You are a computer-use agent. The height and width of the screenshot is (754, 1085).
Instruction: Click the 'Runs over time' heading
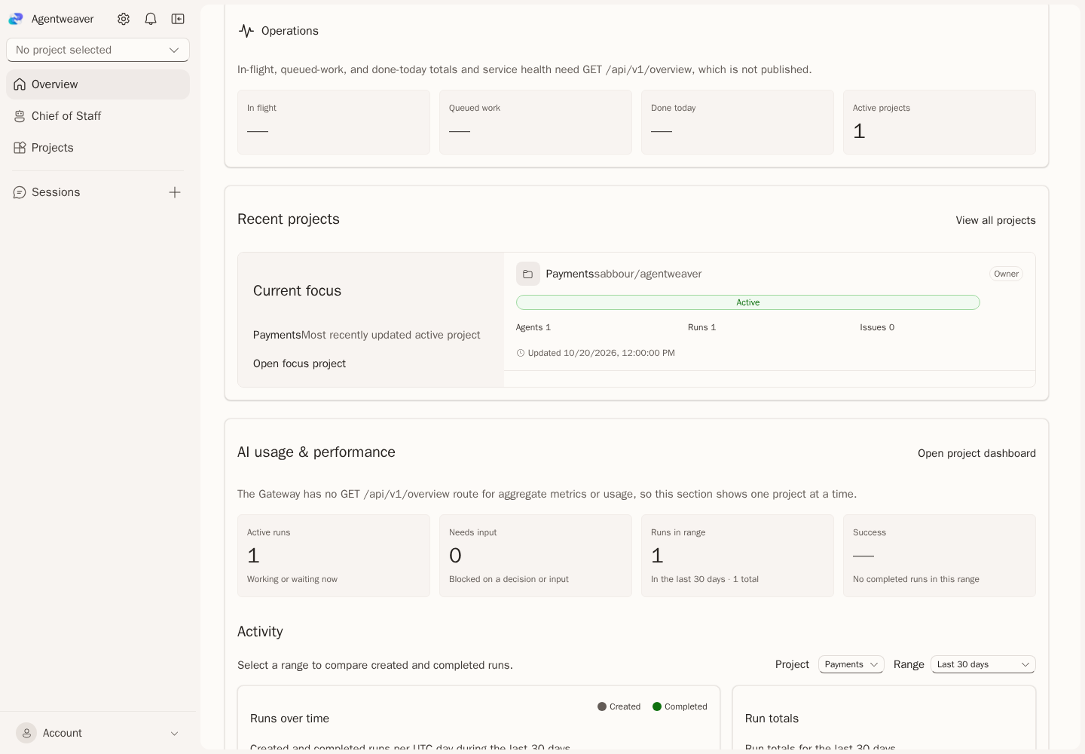289,719
